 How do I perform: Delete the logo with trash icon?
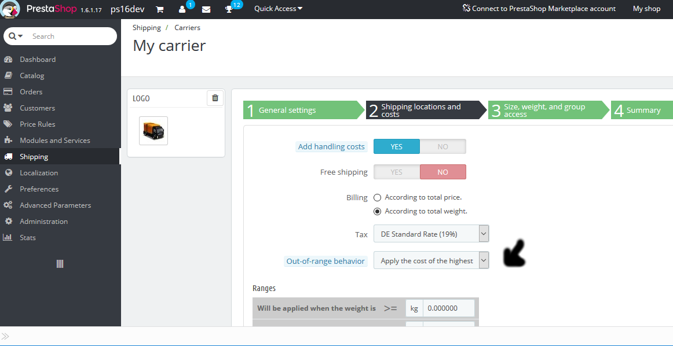tap(215, 98)
